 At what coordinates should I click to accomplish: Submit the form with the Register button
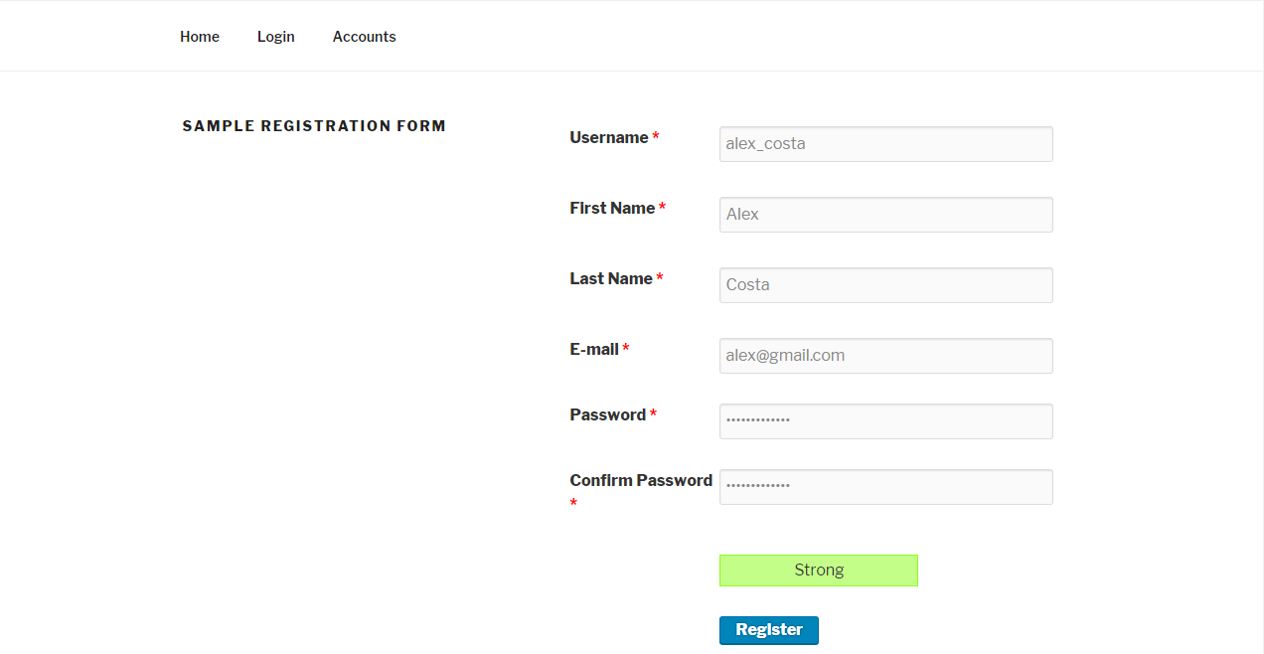point(768,630)
